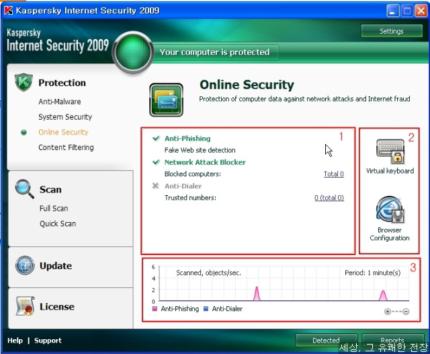This screenshot has width=430, height=354.
Task: Start a Quick Scan
Action: click(x=58, y=223)
